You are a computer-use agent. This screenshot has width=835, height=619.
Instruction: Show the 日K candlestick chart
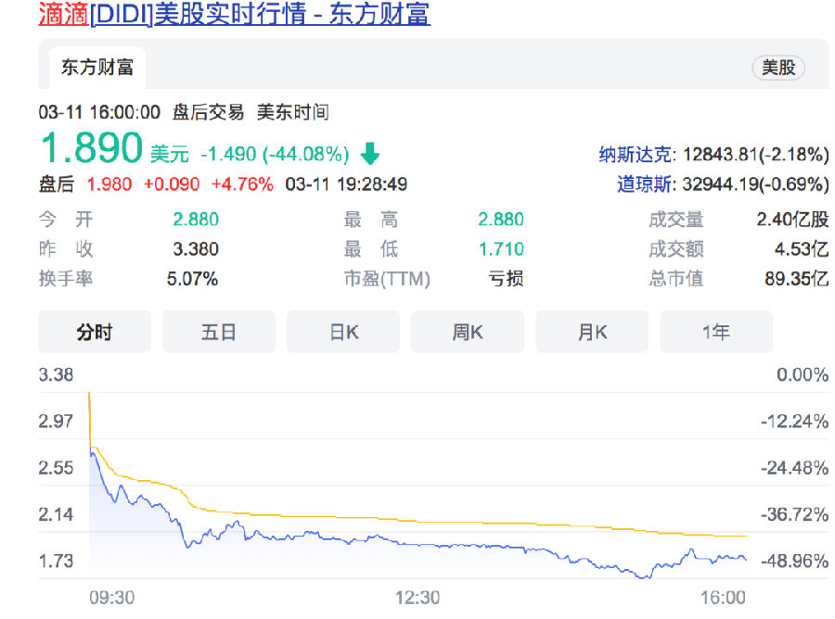coord(343,332)
